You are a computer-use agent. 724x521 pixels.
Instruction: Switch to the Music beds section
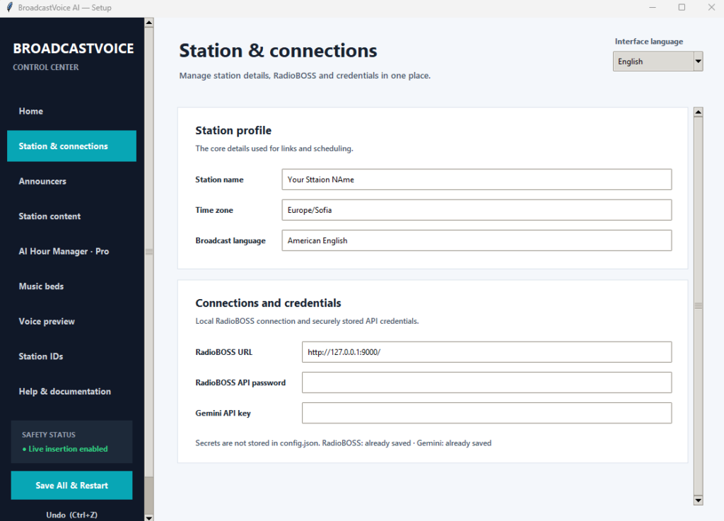(x=71, y=286)
